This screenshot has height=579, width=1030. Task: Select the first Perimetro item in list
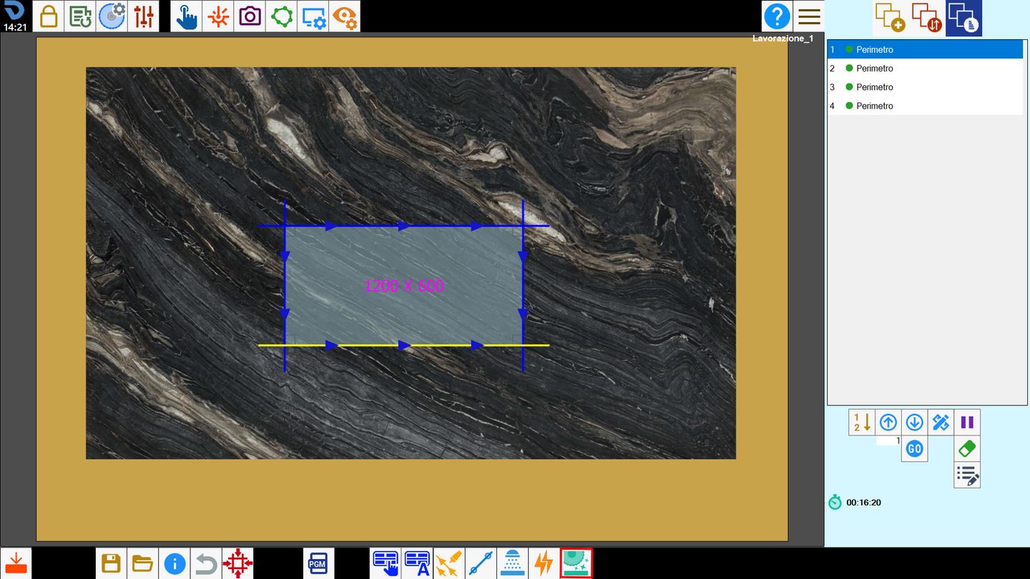(x=925, y=49)
